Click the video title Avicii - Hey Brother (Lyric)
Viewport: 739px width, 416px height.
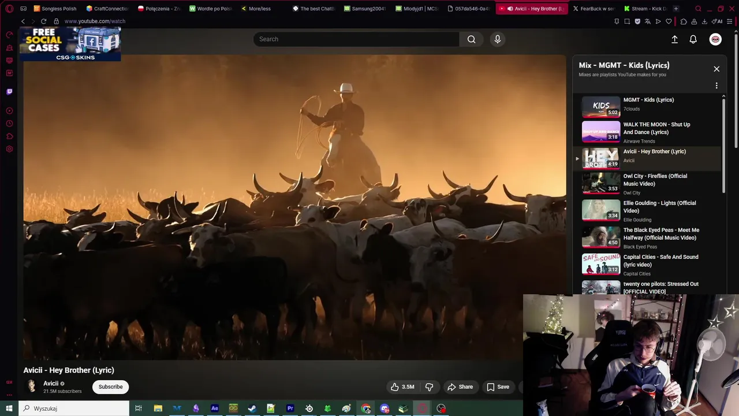tap(69, 370)
